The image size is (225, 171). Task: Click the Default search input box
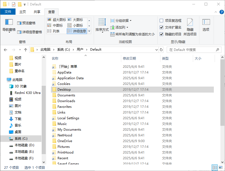coord(194,50)
